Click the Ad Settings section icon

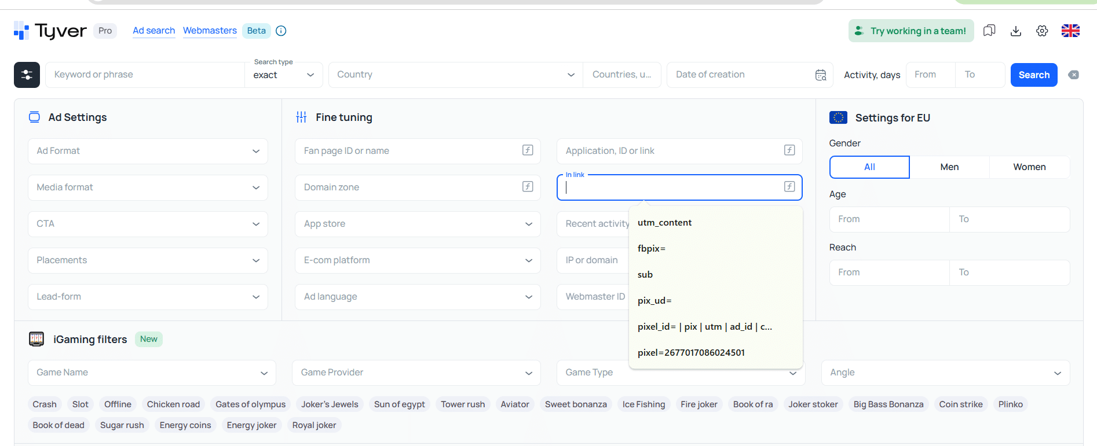click(34, 117)
